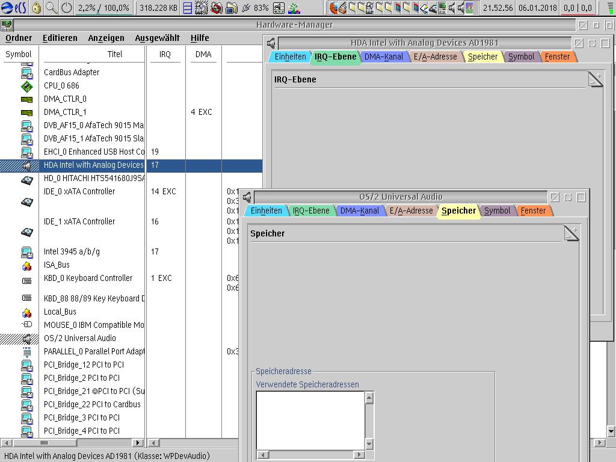This screenshot has height=462, width=616.
Task: Switch to DMA-Kanal tab in HDA Intel window
Action: click(383, 57)
